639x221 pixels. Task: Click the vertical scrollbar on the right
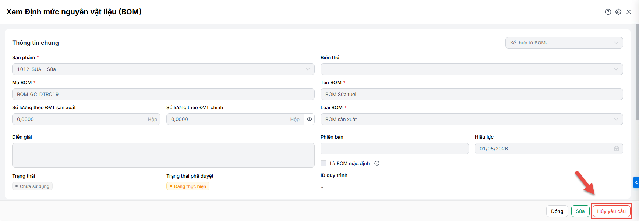pos(637,72)
